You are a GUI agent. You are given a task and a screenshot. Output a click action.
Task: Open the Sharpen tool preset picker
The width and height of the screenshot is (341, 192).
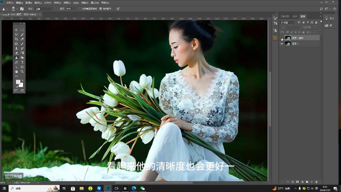(x=5, y=9)
